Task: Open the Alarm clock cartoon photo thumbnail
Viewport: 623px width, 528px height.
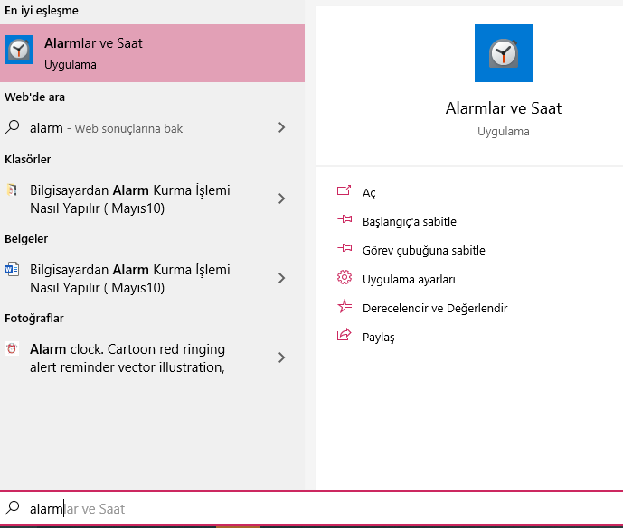Action: click(x=12, y=348)
